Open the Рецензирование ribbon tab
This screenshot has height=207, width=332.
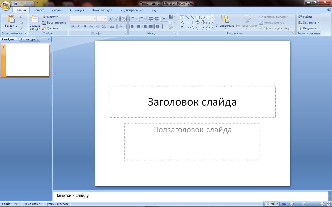[x=131, y=10]
